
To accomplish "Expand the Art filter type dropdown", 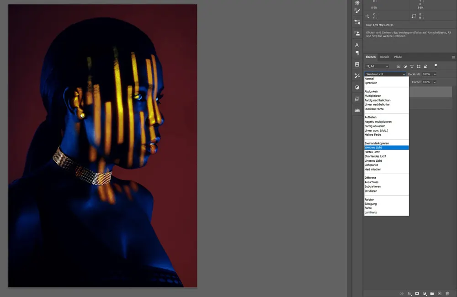I will [x=387, y=66].
